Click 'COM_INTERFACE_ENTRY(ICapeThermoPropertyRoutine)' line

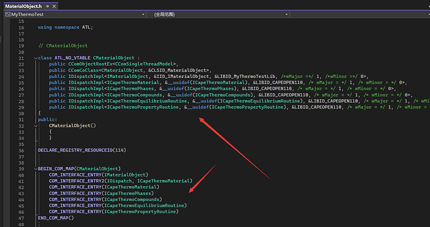(113, 211)
